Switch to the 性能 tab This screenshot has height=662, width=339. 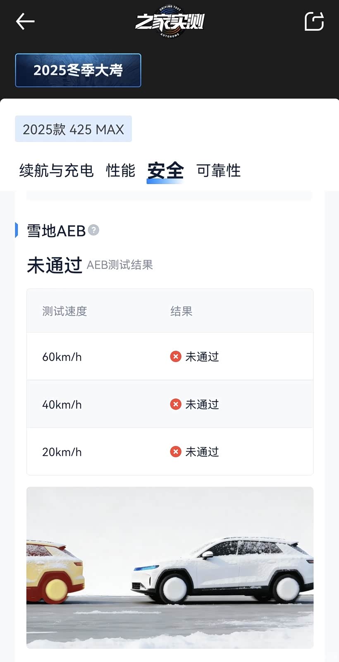pyautogui.click(x=120, y=170)
